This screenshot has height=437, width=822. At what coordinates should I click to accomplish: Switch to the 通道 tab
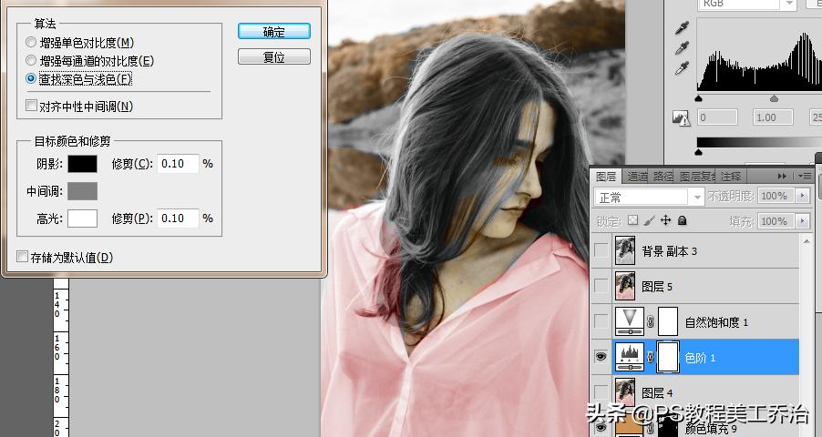637,177
